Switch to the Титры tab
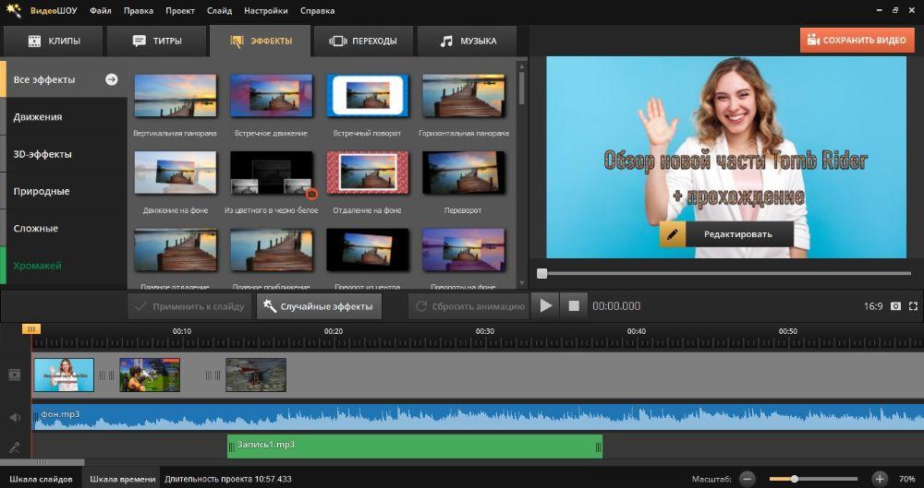 157,42
